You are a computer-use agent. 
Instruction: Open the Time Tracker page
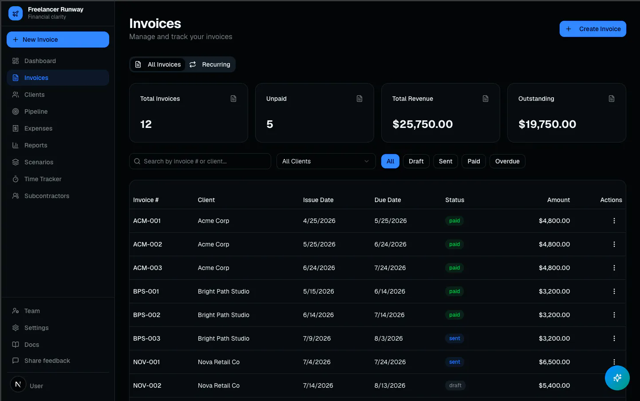(58, 179)
